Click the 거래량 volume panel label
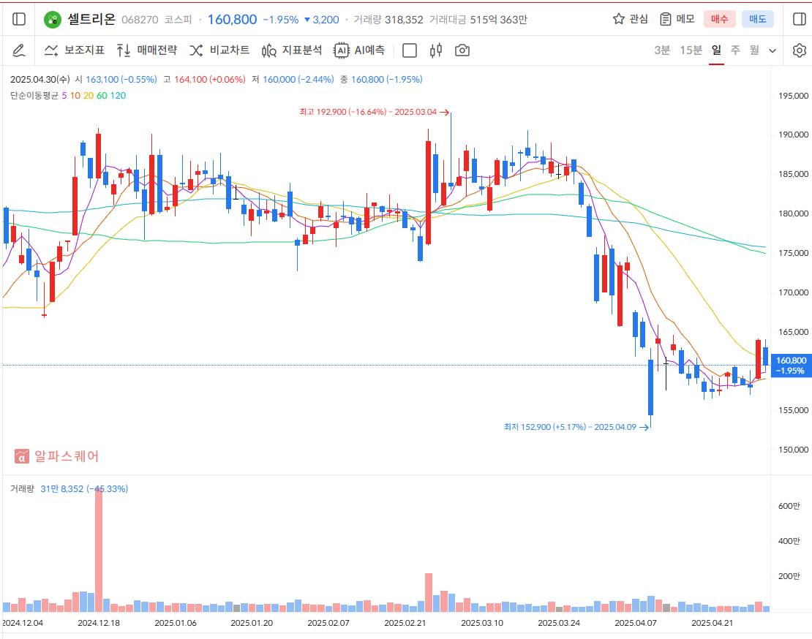The height and width of the screenshot is (639, 812). [22, 489]
